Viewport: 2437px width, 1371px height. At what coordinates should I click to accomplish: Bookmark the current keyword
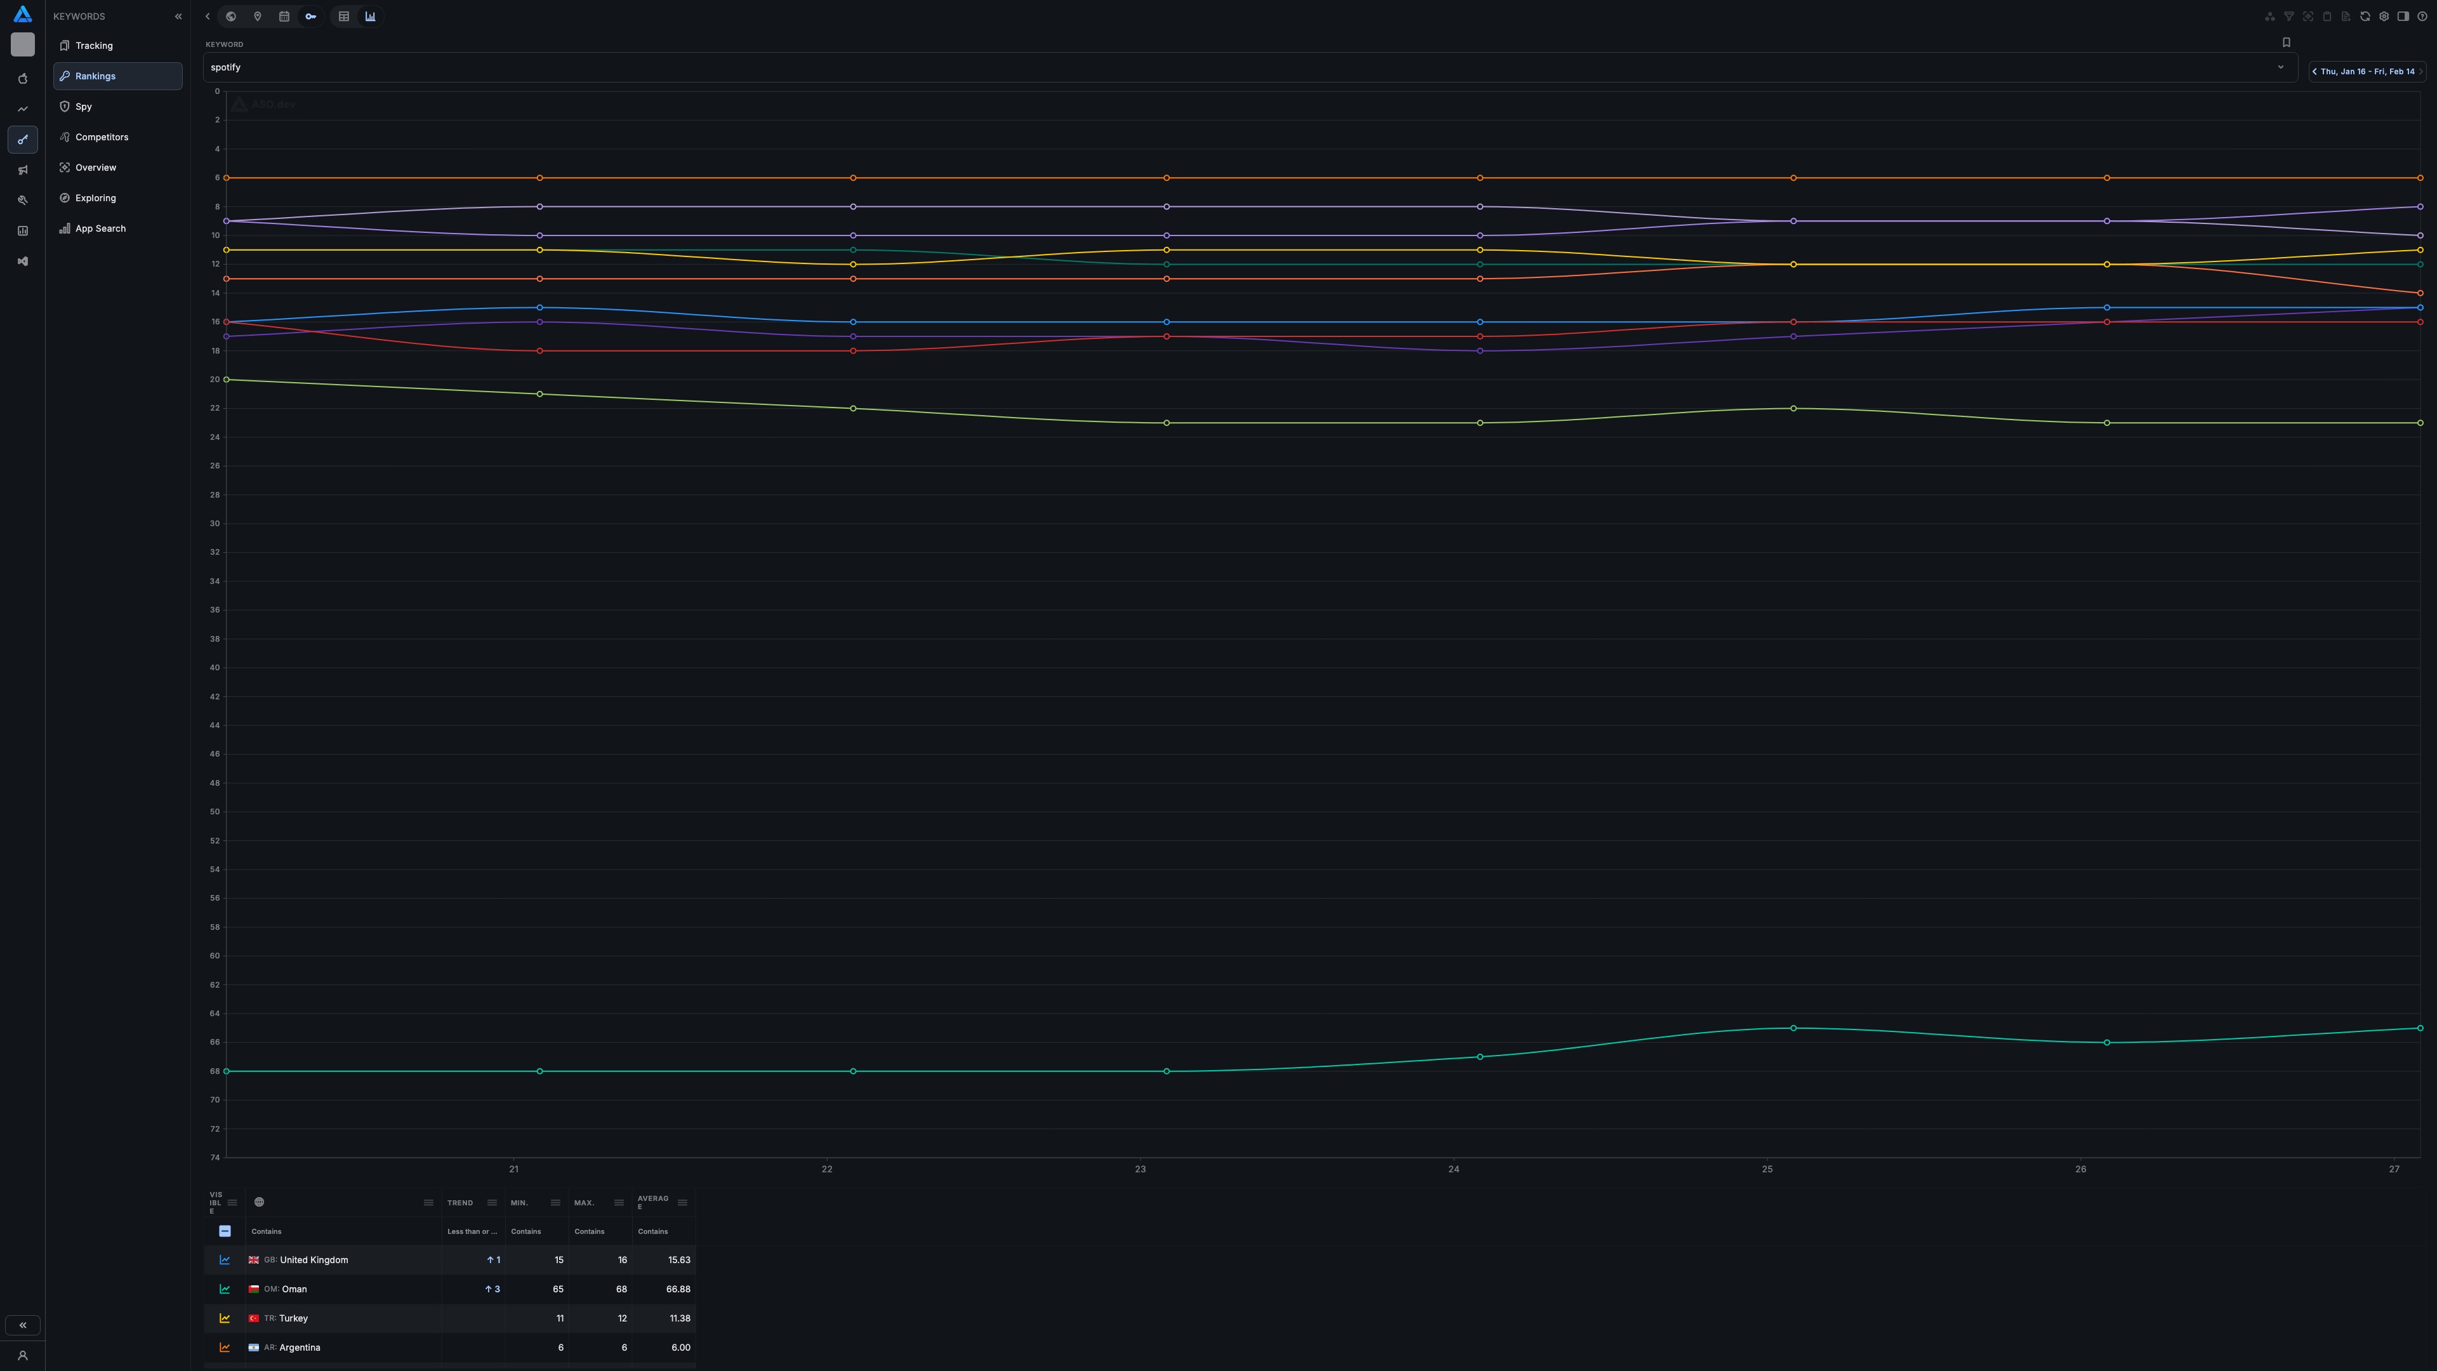[x=2287, y=43]
